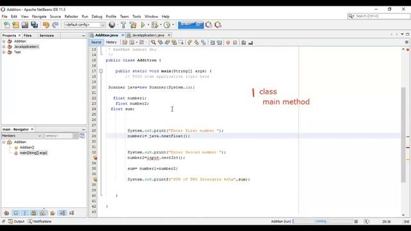Open the Debug menu
411x231 pixels.
(x=97, y=16)
